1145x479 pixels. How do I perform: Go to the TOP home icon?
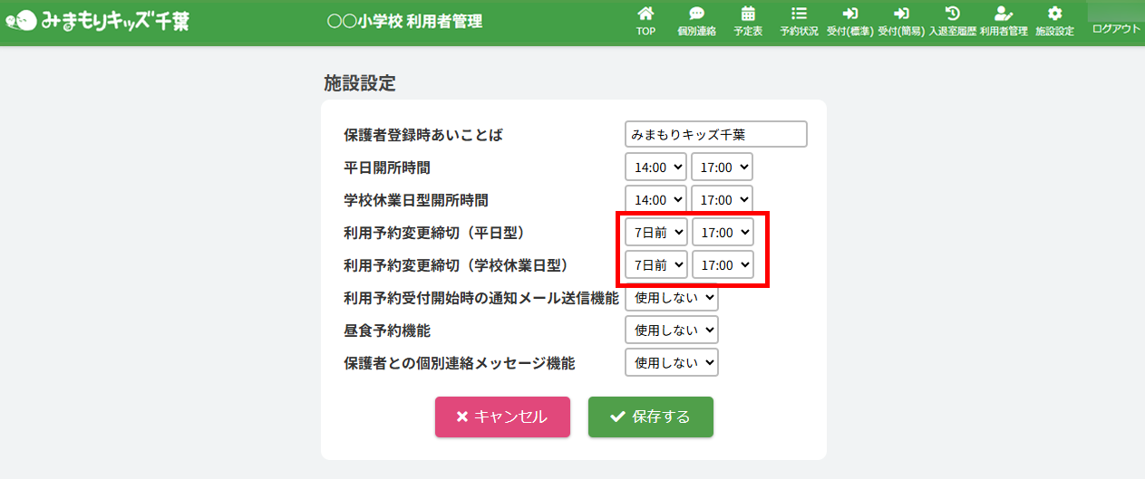point(645,14)
